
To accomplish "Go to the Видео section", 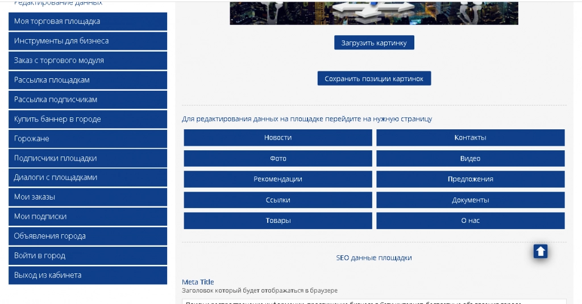I will (x=470, y=158).
